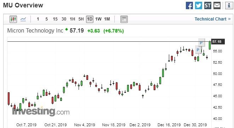Click the 57.19 last price value
Image resolution: width=234 pixels, height=128 pixels.
coord(77,30)
